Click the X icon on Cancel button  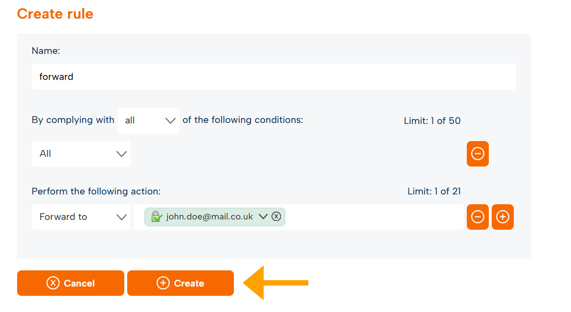[x=53, y=283]
